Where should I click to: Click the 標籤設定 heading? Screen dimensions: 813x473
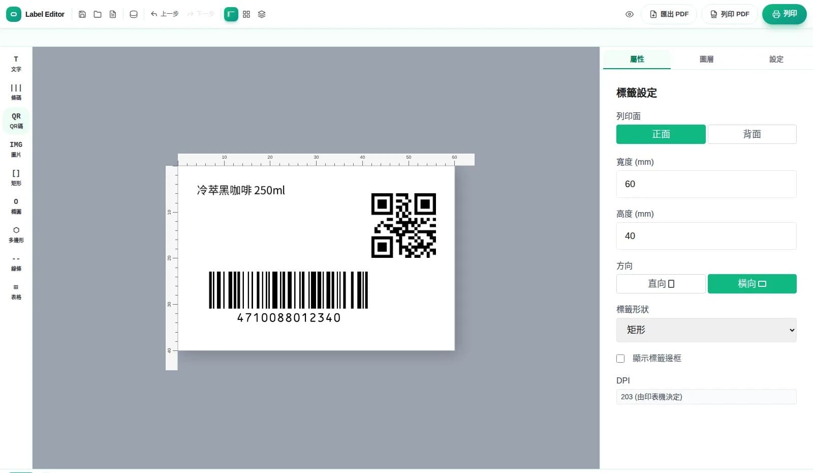637,93
